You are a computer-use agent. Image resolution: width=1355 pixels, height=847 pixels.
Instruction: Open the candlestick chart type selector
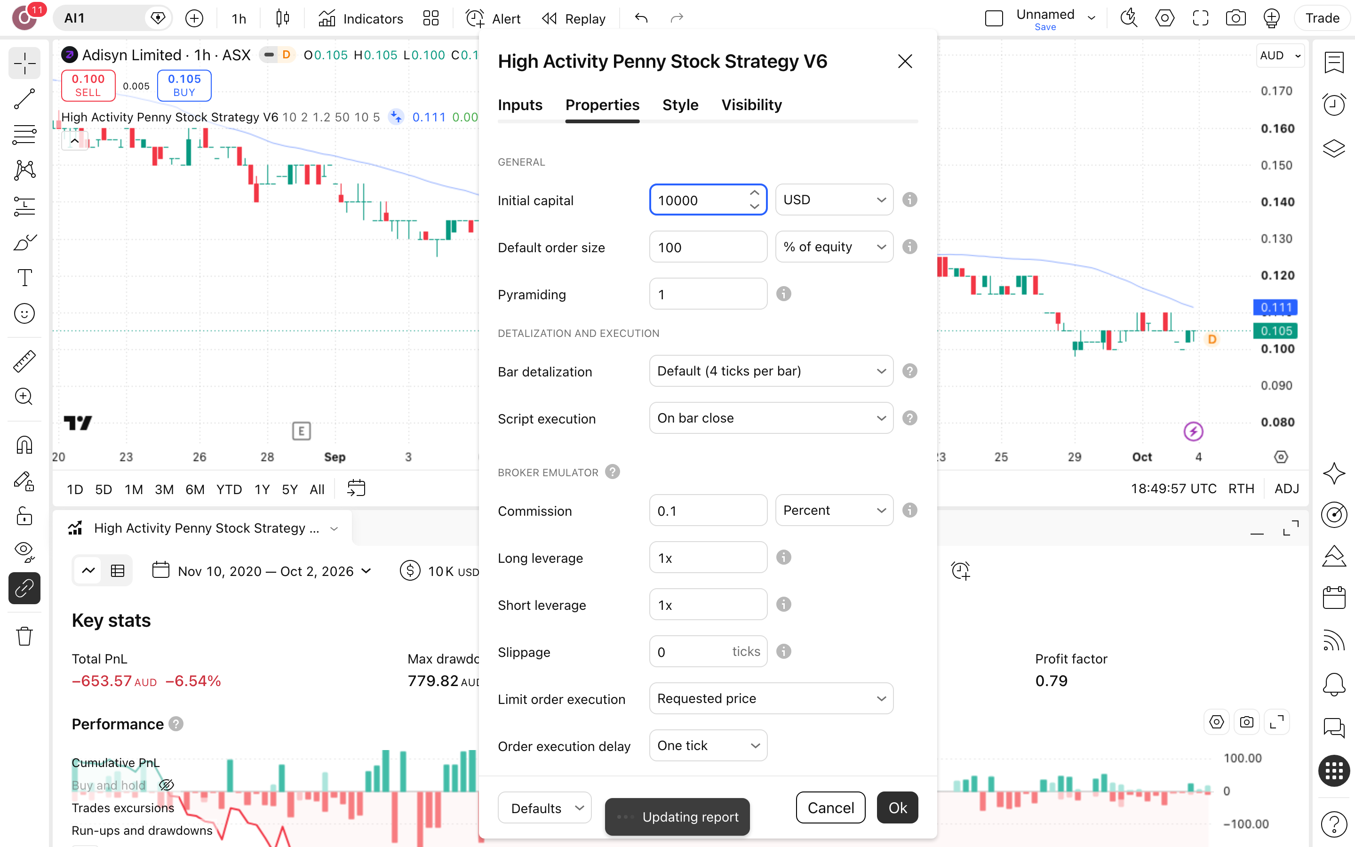283,18
